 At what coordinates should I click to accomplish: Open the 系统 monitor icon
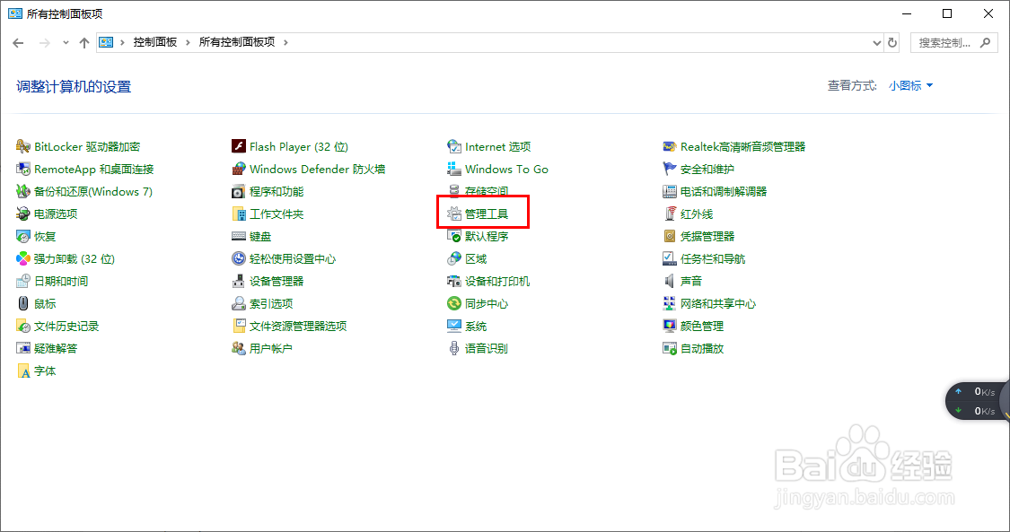pyautogui.click(x=454, y=327)
